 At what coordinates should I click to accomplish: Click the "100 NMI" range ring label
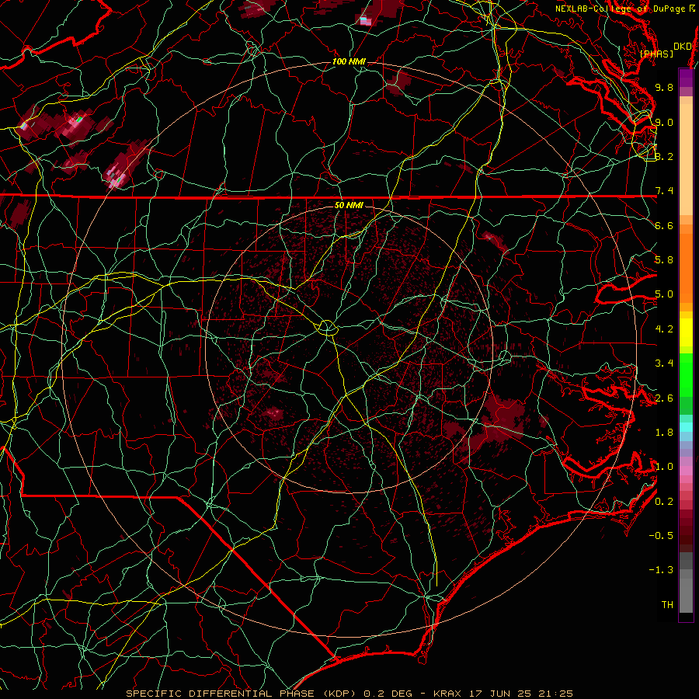tap(349, 61)
